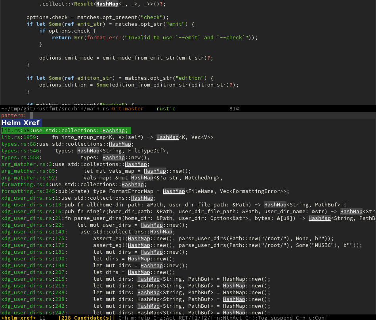Select the lib.rs:58 HashMap import candidate
Viewport: 376px width, 320px height.
[x=66, y=130]
